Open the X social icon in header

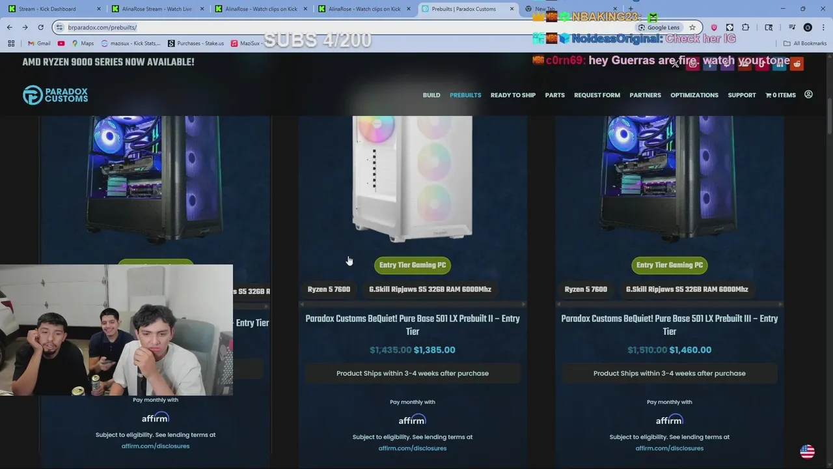pos(676,64)
